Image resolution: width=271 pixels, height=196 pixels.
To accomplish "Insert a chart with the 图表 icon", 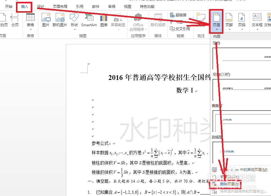I will pyautogui.click(x=104, y=21).
